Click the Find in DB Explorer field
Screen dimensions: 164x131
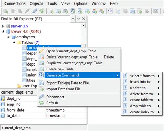35,19
